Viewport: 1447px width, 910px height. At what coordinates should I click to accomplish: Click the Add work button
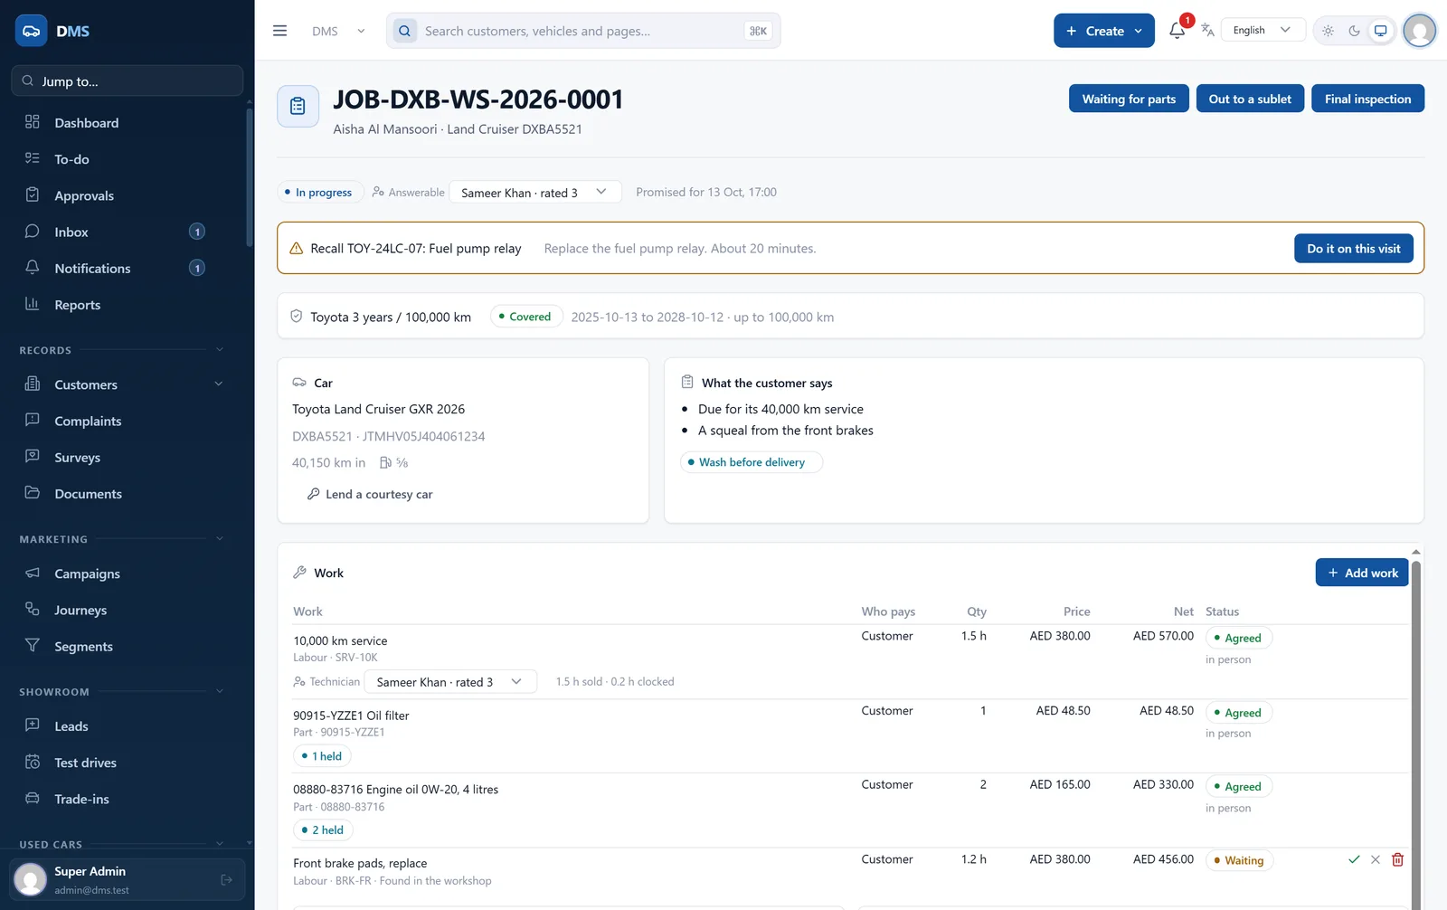click(x=1361, y=573)
